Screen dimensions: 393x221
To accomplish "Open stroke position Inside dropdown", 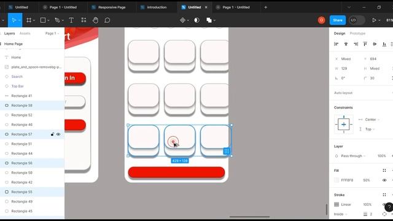I will [341, 214].
